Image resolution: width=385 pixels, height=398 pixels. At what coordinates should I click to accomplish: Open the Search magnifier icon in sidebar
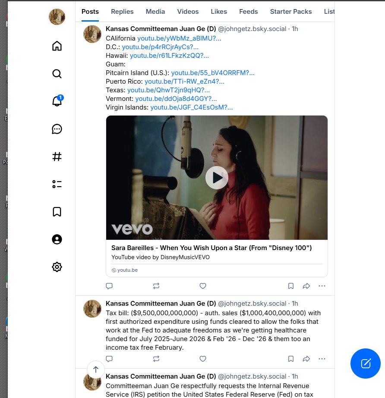57,74
